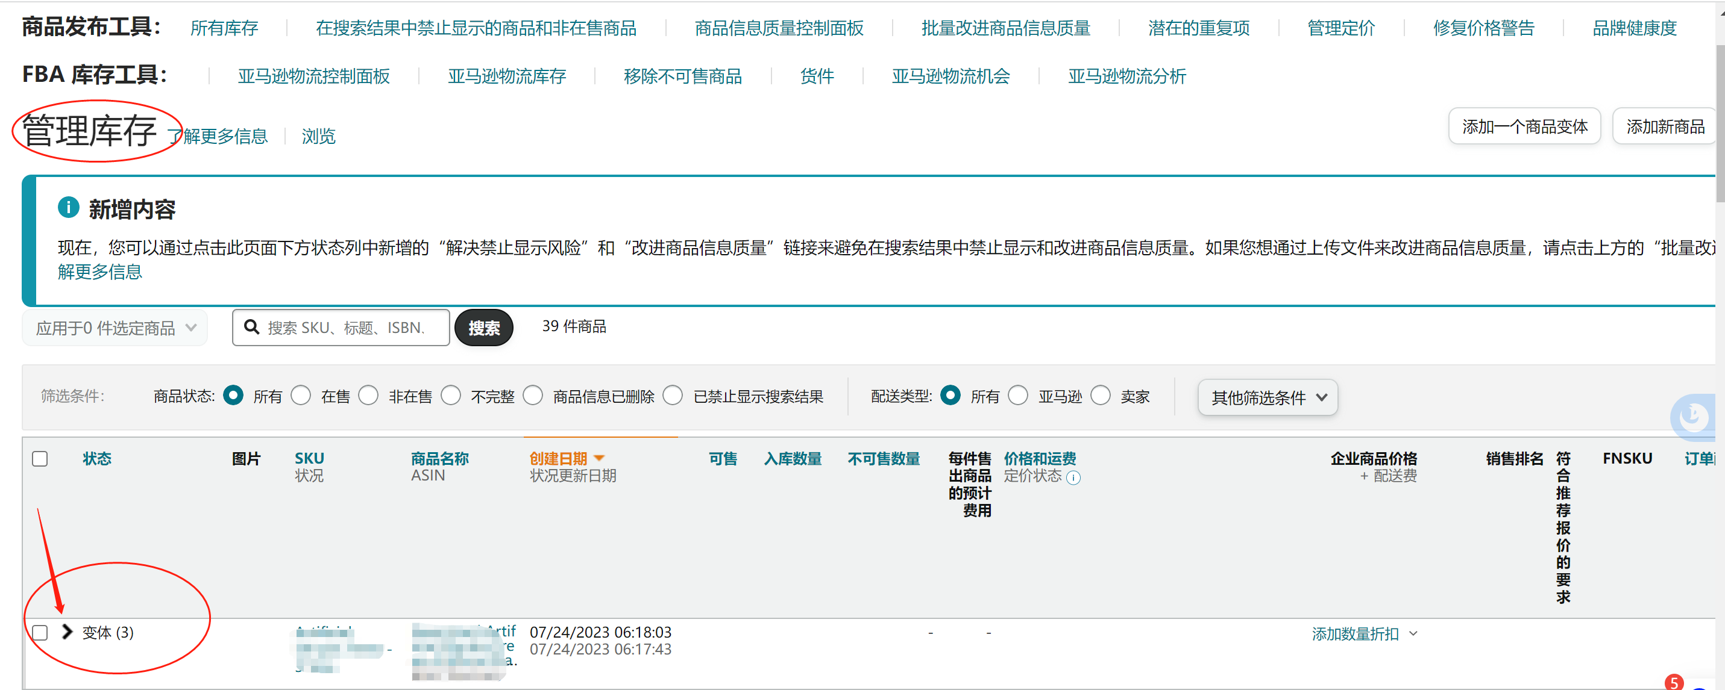Viewport: 1725px width, 690px height.
Task: Select 所有 radio under 配送类型
Action: (x=950, y=396)
